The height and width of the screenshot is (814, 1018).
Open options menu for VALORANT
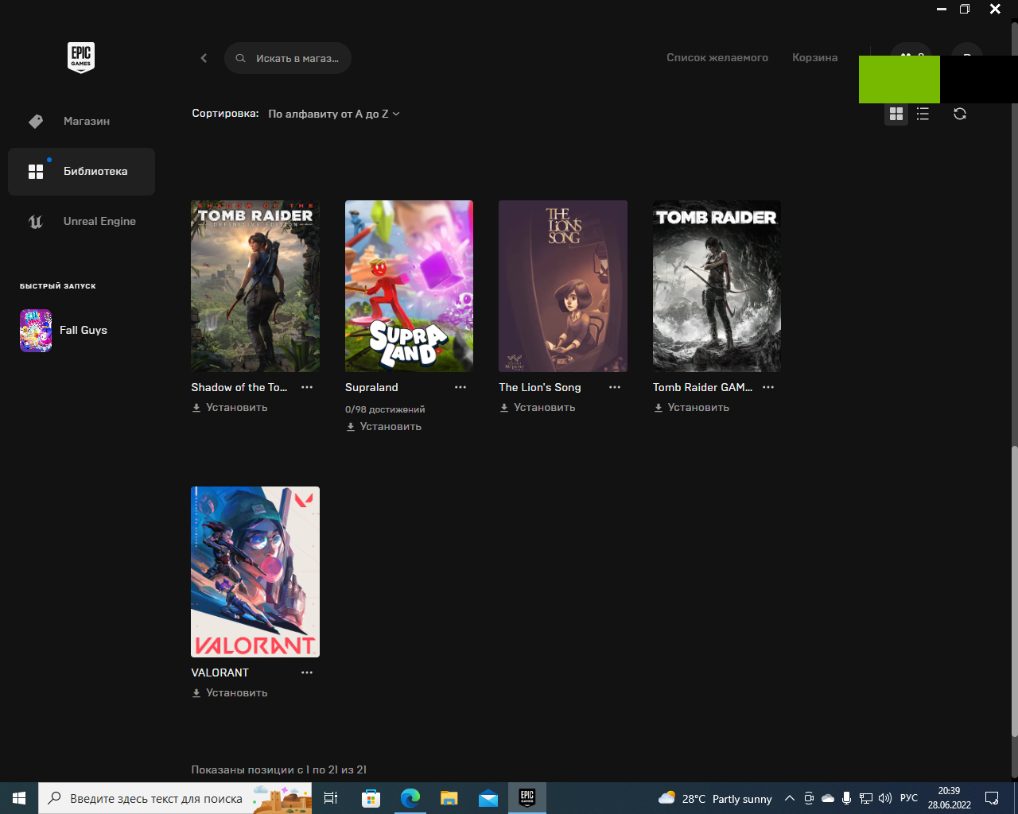(x=307, y=673)
